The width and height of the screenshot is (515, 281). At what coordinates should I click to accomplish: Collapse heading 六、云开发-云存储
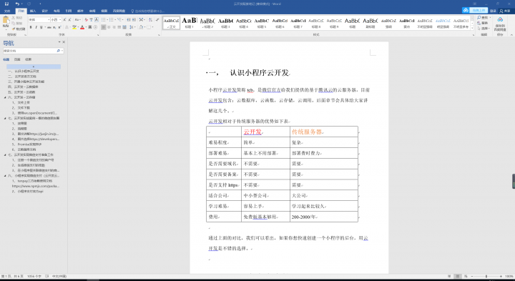(x=5, y=97)
